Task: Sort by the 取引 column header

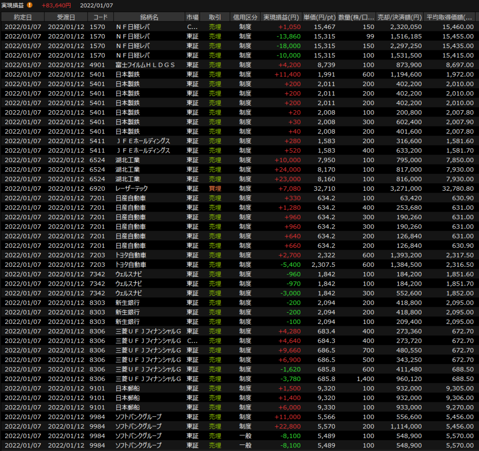Action: click(x=215, y=17)
